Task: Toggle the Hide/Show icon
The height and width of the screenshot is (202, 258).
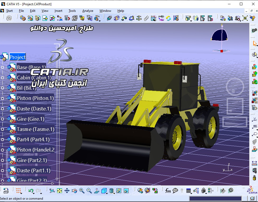Action: [119, 190]
